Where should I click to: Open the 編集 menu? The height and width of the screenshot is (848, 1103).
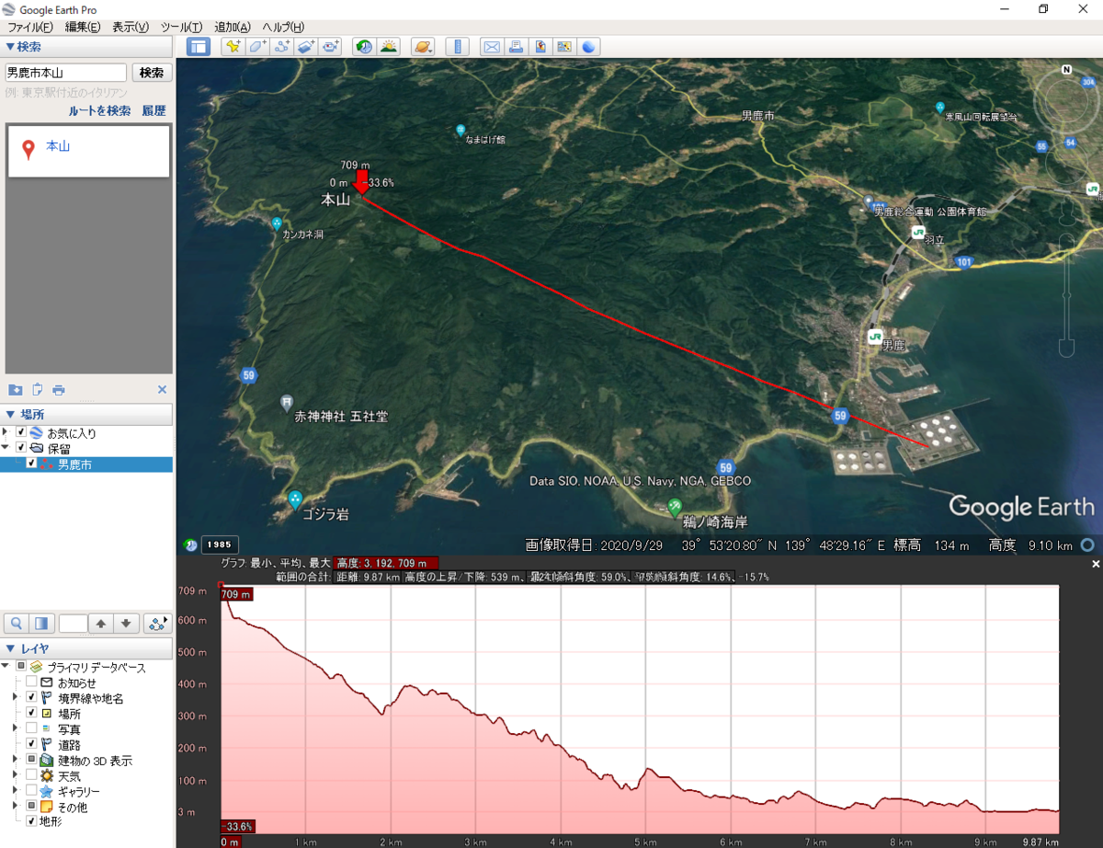click(83, 27)
